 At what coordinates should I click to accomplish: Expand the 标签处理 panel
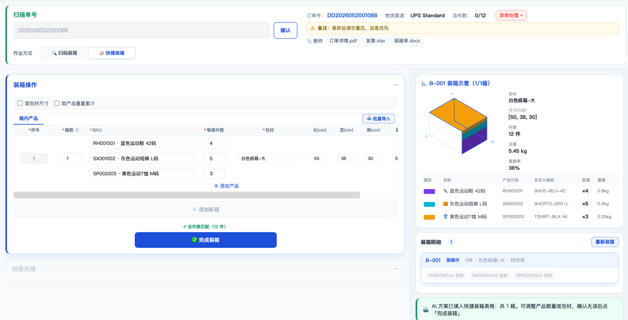395,269
